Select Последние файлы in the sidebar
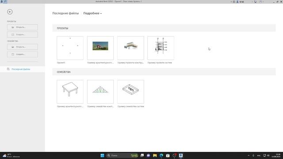 pos(23,69)
